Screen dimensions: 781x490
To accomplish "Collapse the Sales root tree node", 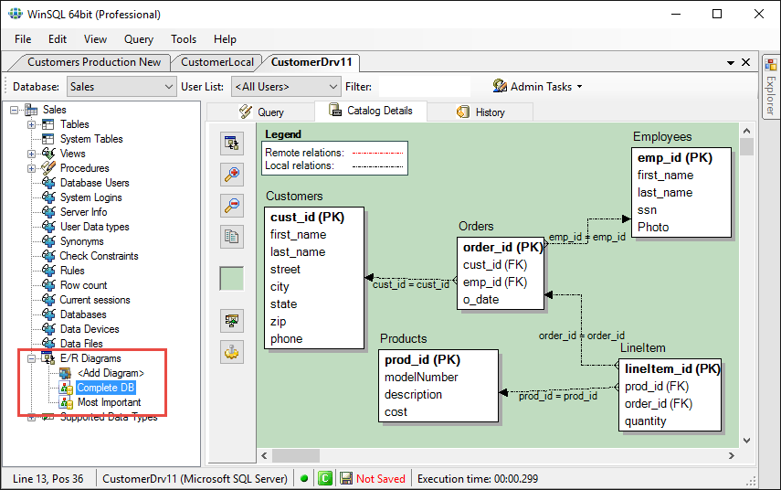I will (x=15, y=110).
